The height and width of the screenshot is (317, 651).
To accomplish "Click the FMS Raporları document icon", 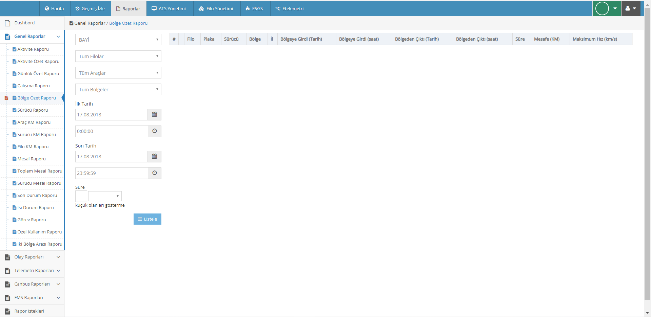I will [7, 298].
